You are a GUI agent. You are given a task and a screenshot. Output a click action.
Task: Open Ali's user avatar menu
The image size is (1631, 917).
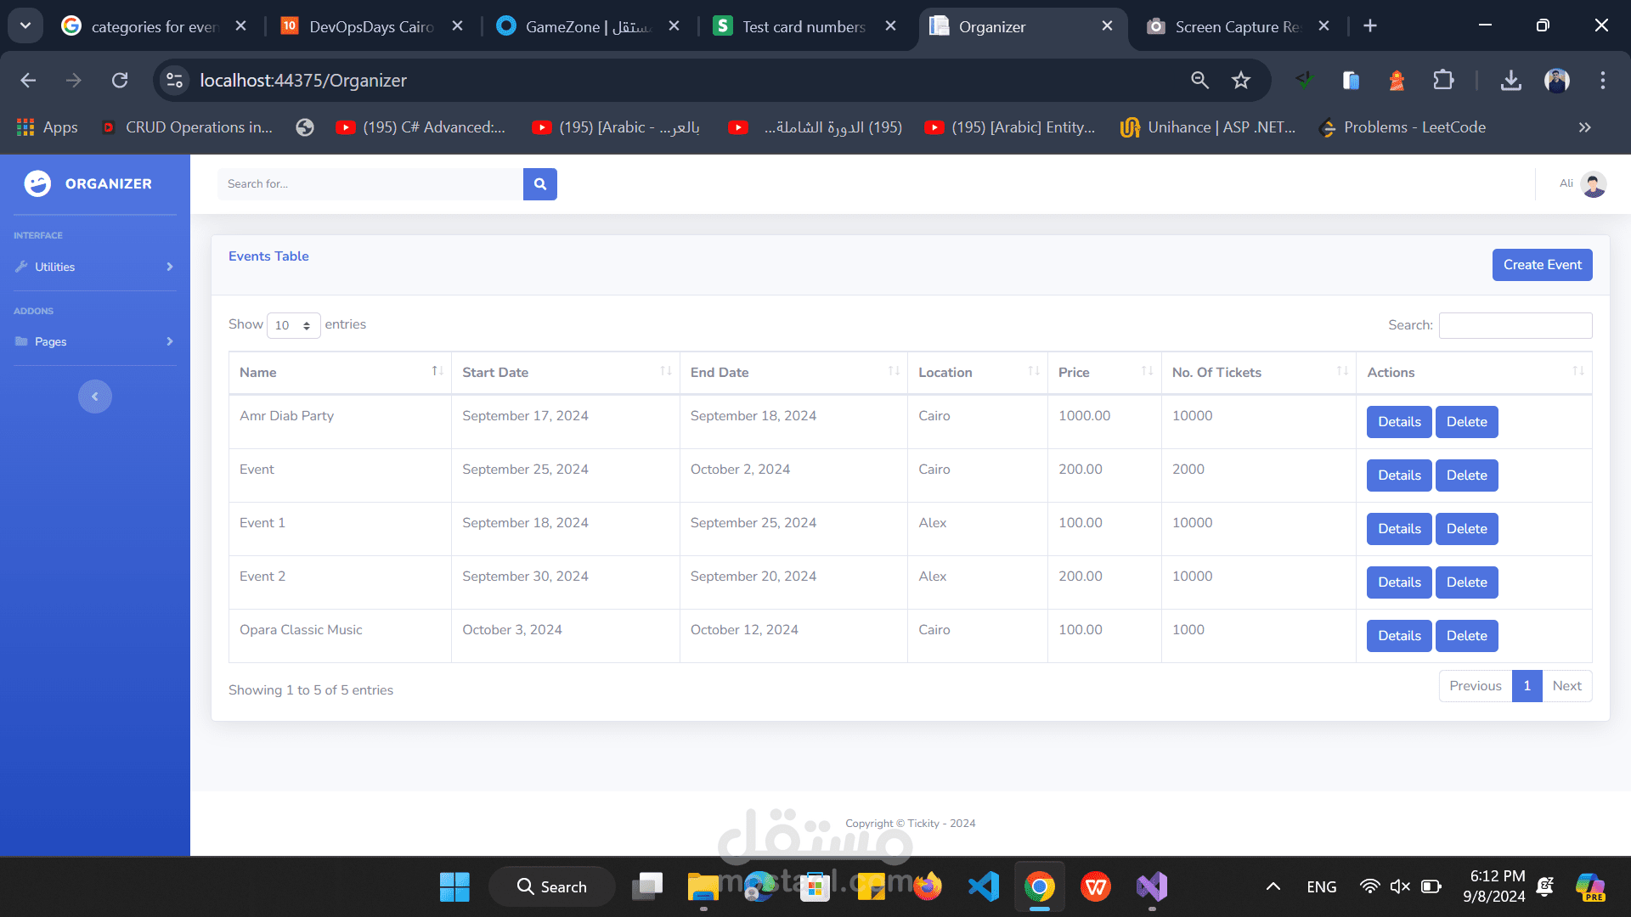point(1593,184)
